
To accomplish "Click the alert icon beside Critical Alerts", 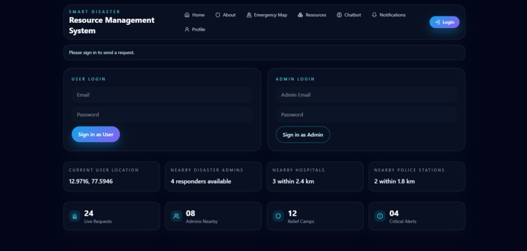I will [x=380, y=216].
